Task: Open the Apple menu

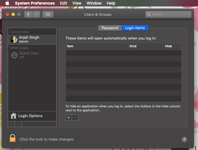Action: pyautogui.click(x=7, y=3)
